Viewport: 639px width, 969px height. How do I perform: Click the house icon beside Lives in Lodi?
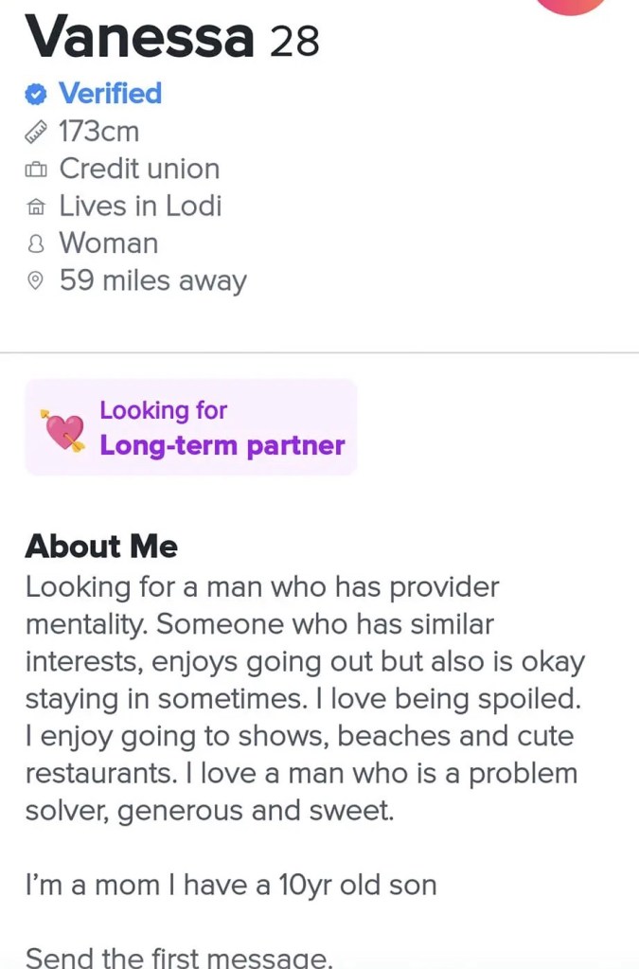point(36,206)
